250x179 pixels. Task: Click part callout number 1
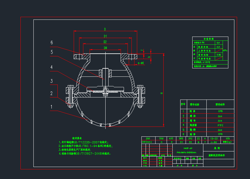51,106
